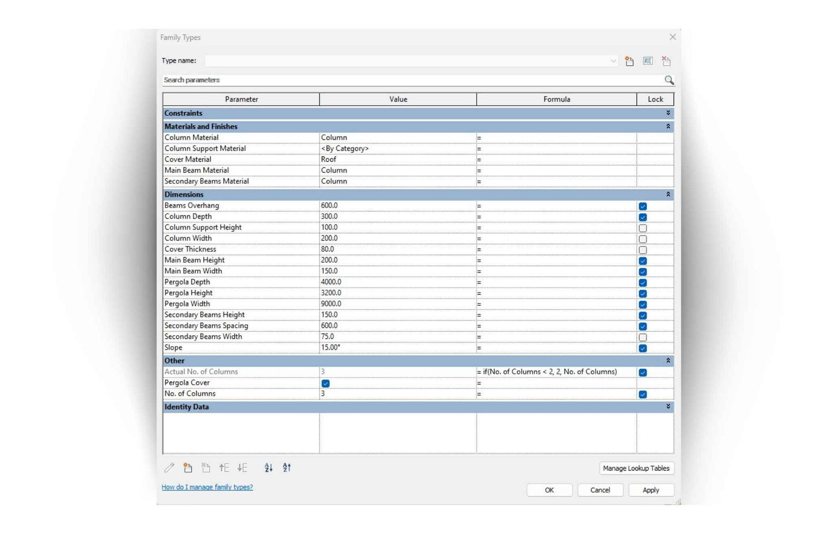Click the search magnifier icon

(668, 80)
